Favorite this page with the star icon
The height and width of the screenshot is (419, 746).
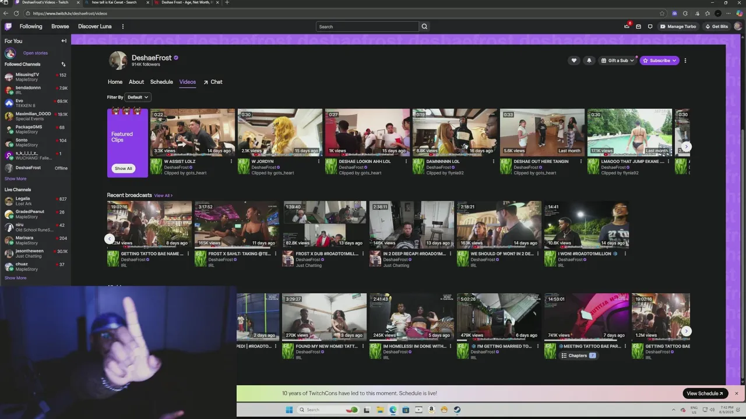662,13
